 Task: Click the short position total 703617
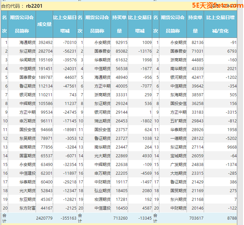(x=195, y=218)
